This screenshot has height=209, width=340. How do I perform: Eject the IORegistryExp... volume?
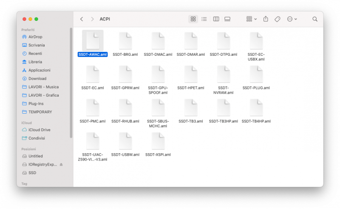[61, 164]
